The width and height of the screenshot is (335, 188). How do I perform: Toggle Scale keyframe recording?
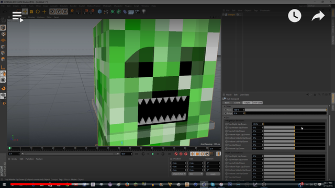tap(197, 154)
